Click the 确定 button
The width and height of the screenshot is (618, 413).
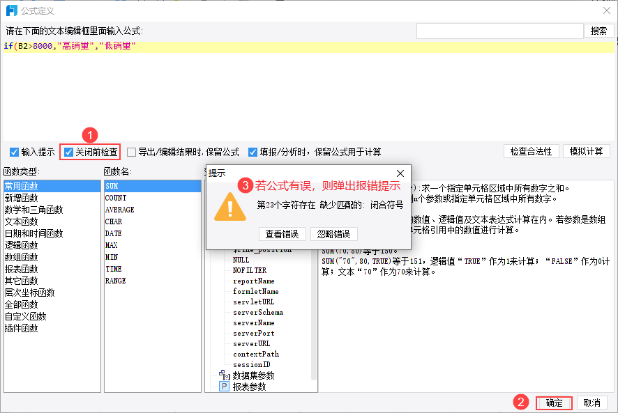(554, 403)
